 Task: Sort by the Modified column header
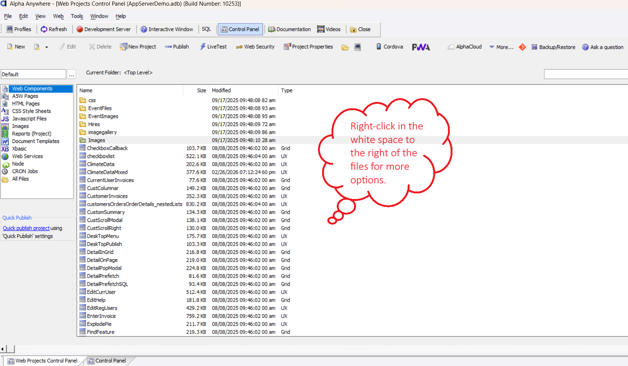pyautogui.click(x=244, y=91)
